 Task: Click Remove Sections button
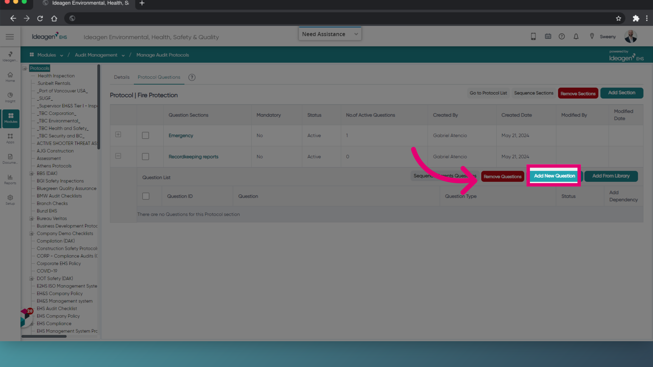pos(578,93)
